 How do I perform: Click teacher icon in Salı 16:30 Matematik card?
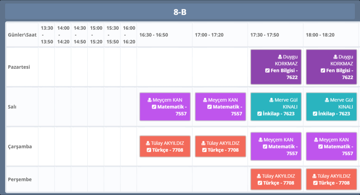coord(150,100)
